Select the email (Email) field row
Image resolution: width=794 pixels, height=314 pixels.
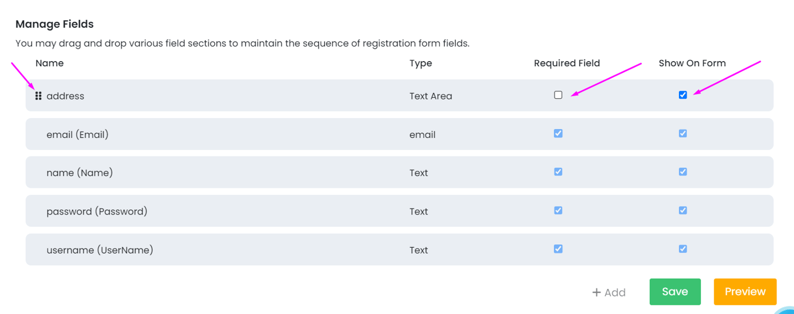77,134
